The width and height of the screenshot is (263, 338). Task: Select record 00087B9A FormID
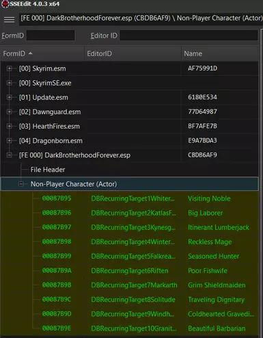pyautogui.click(x=57, y=270)
